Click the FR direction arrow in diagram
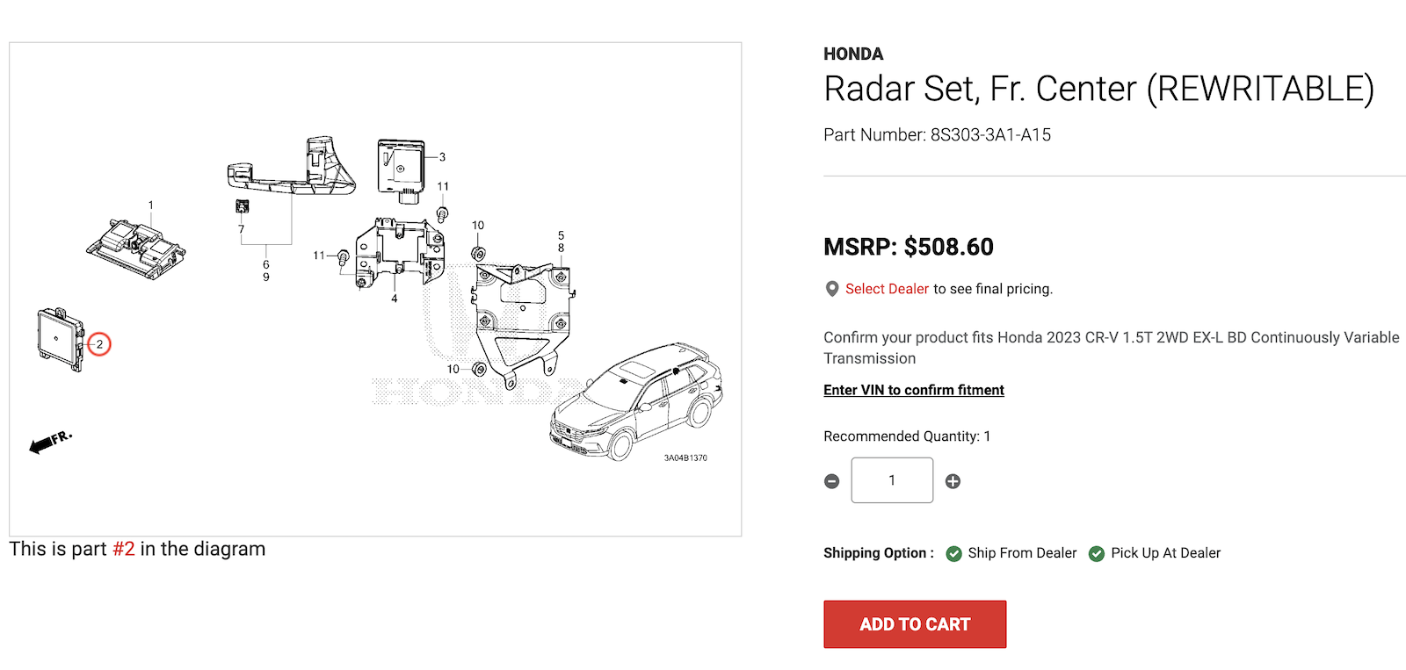This screenshot has width=1406, height=670. 49,442
